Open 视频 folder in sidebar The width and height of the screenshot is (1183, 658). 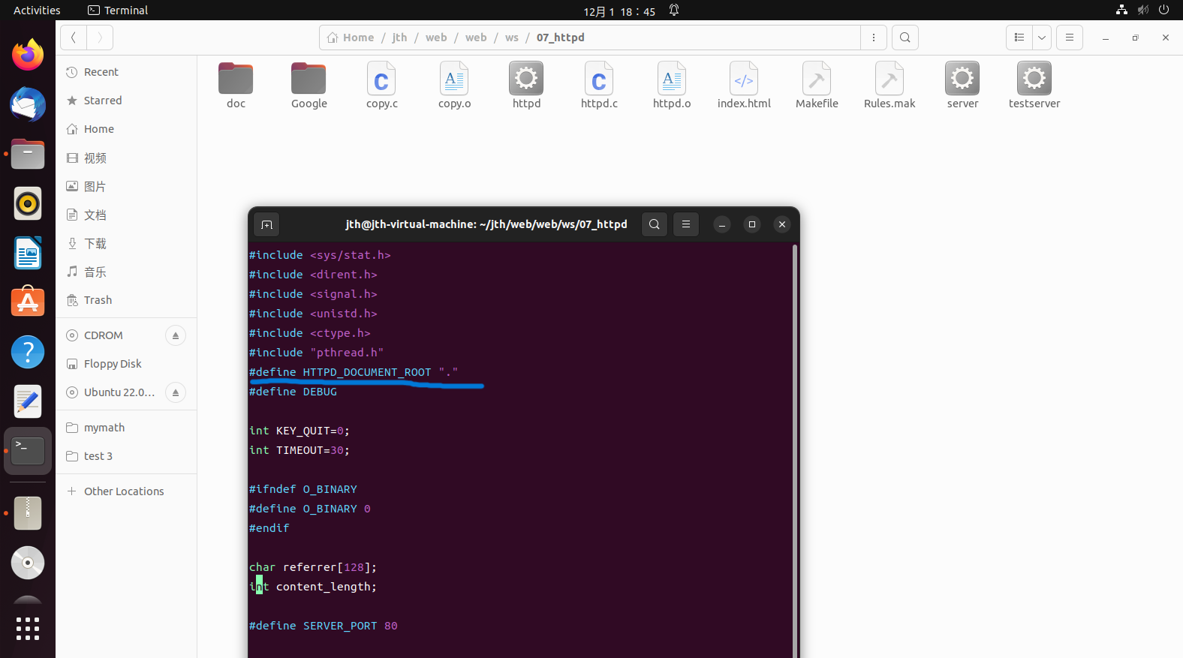(x=126, y=158)
